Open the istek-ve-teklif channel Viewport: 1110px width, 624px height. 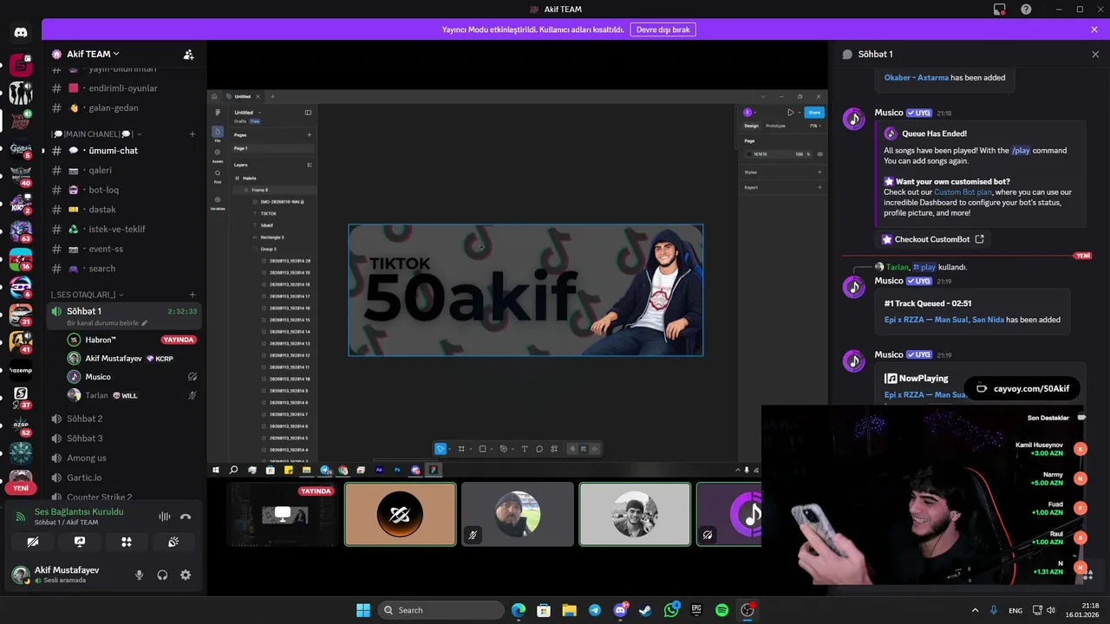click(x=124, y=229)
